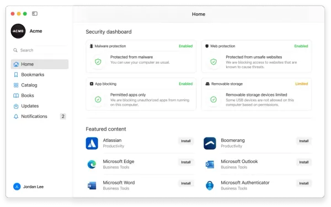Click the Boomerang app icon
Viewport: 331px width, 207px height.
click(210, 143)
